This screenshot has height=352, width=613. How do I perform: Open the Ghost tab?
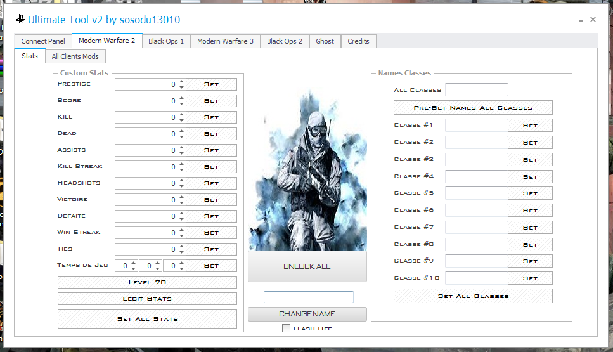325,41
